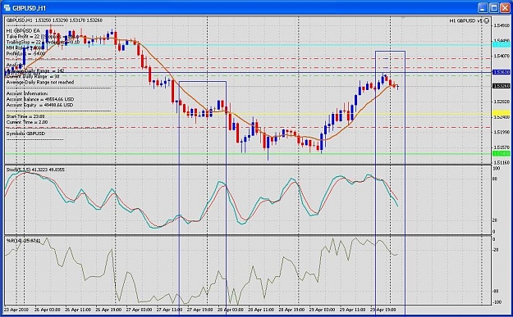
Task: Click the '23 Apr 2010' date label
Action: (x=16, y=310)
